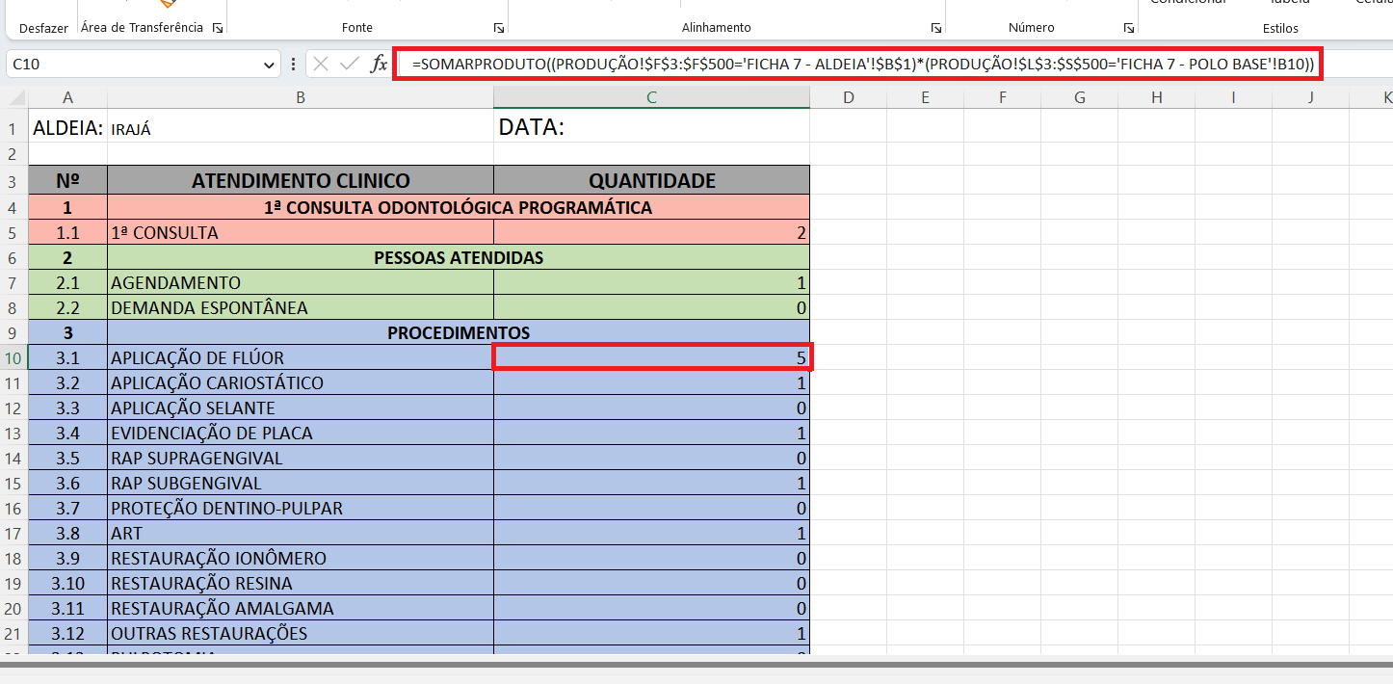Open the Área de Transferência dialog launcher

218,29
